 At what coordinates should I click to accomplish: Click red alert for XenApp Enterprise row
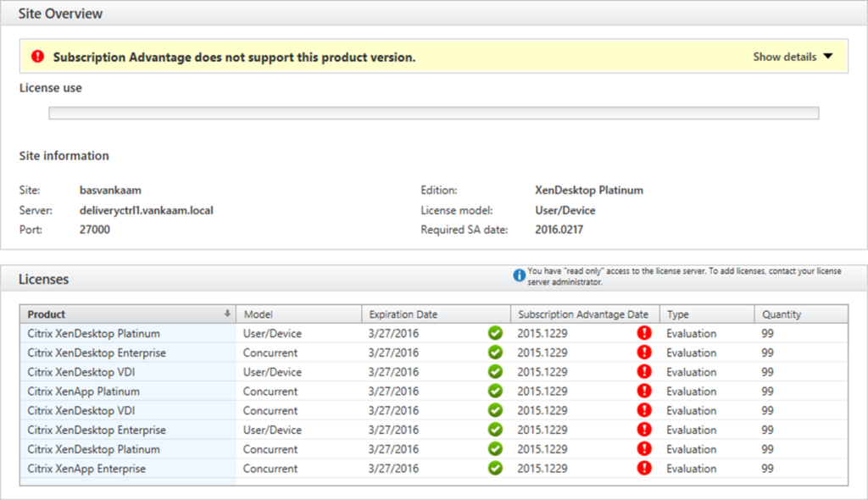point(644,469)
